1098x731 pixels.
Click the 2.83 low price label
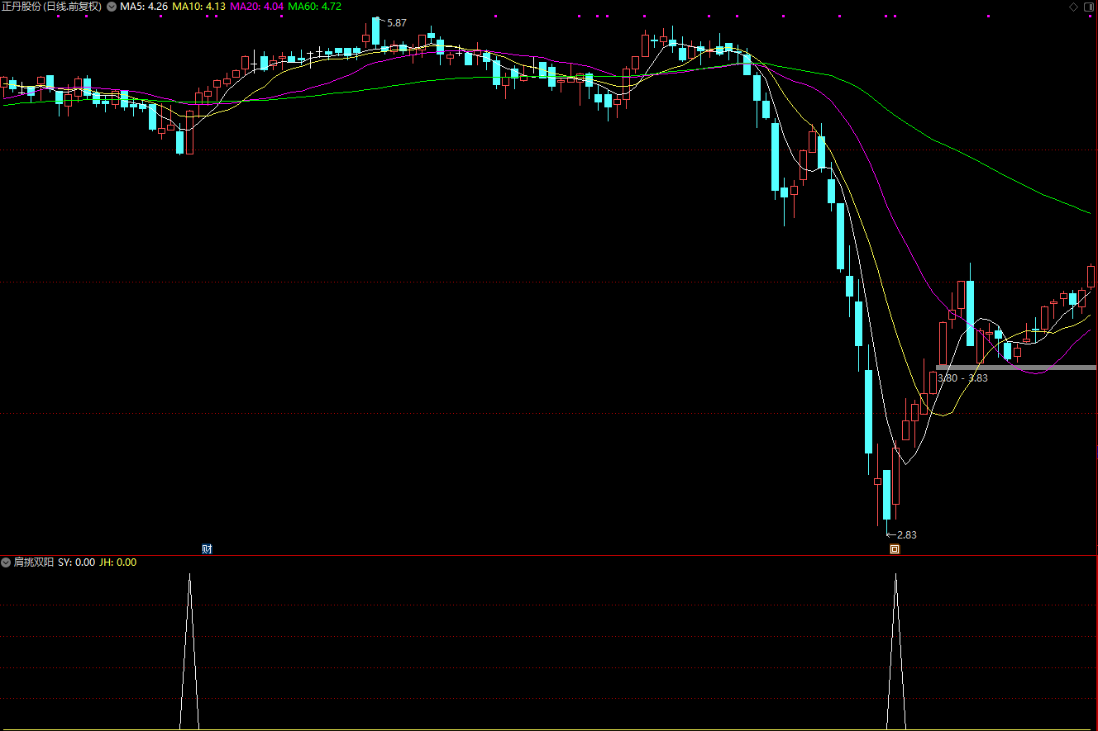[907, 535]
